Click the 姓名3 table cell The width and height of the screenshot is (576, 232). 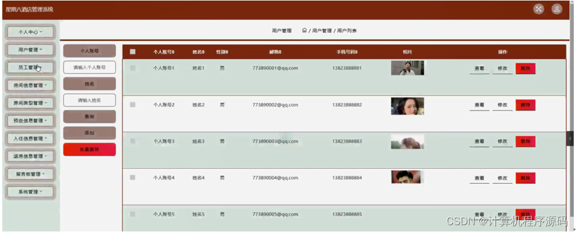(198, 141)
